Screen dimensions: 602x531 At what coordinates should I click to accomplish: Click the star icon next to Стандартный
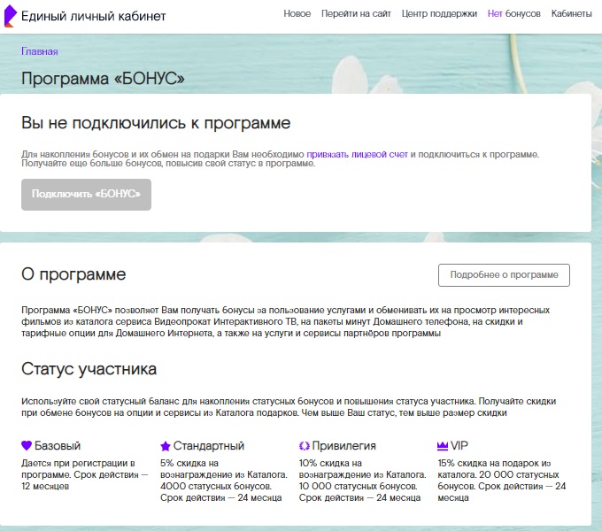(166, 446)
